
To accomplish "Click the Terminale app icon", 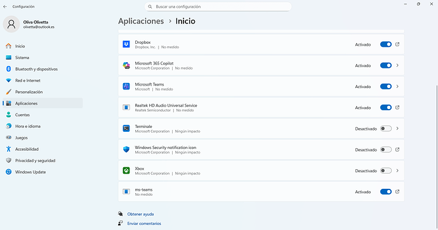I will tap(126, 129).
